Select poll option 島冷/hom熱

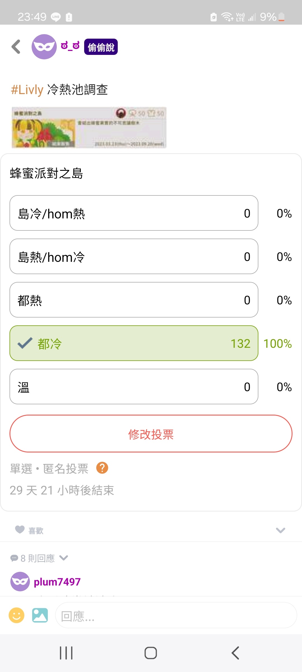134,213
